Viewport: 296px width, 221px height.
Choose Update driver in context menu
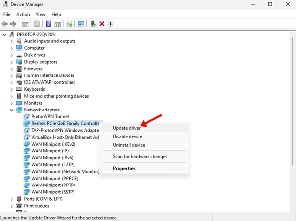click(145, 128)
